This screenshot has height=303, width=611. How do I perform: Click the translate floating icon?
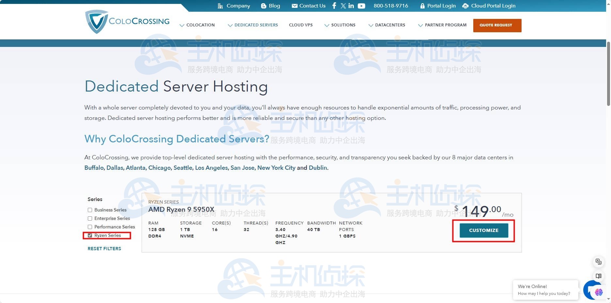(x=599, y=262)
